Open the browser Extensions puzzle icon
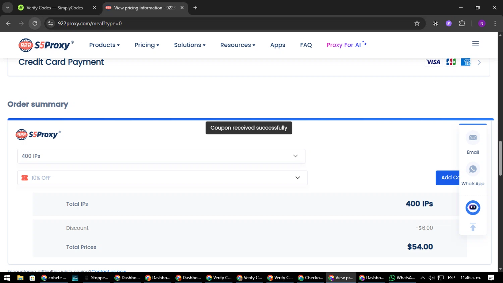This screenshot has height=283, width=503. (x=462, y=23)
